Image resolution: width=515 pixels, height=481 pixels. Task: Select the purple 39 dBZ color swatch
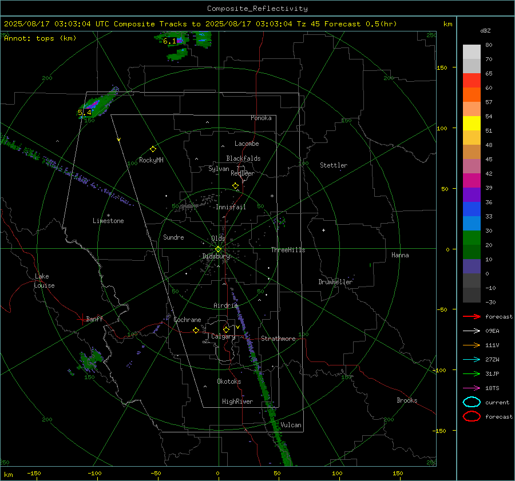pyautogui.click(x=472, y=194)
